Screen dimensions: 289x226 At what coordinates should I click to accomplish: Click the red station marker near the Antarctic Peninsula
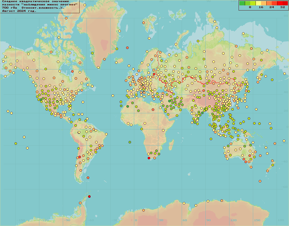(x=89, y=196)
